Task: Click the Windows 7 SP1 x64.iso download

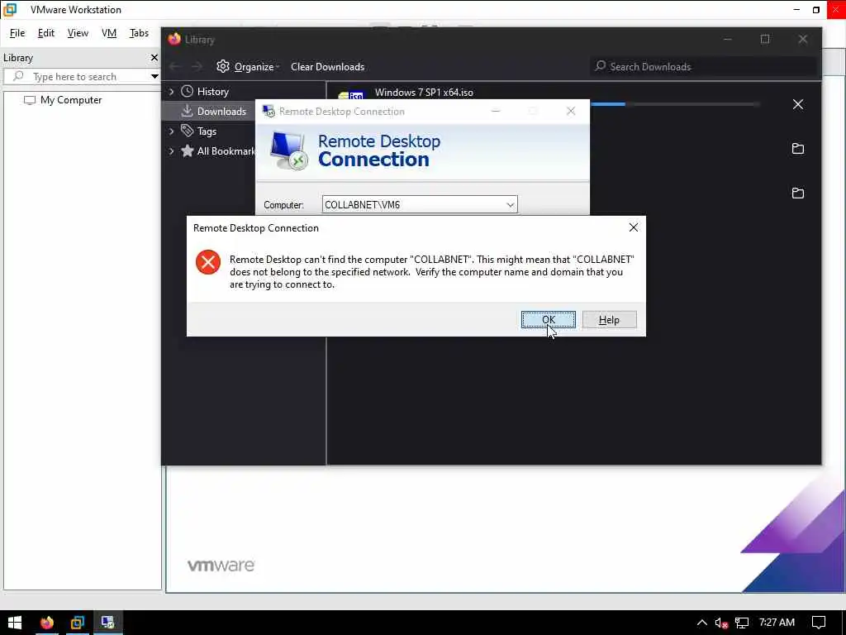Action: tap(424, 93)
